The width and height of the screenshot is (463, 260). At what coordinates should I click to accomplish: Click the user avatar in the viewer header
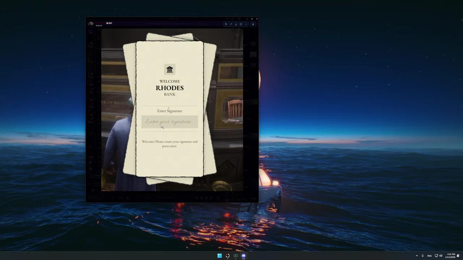tap(91, 24)
